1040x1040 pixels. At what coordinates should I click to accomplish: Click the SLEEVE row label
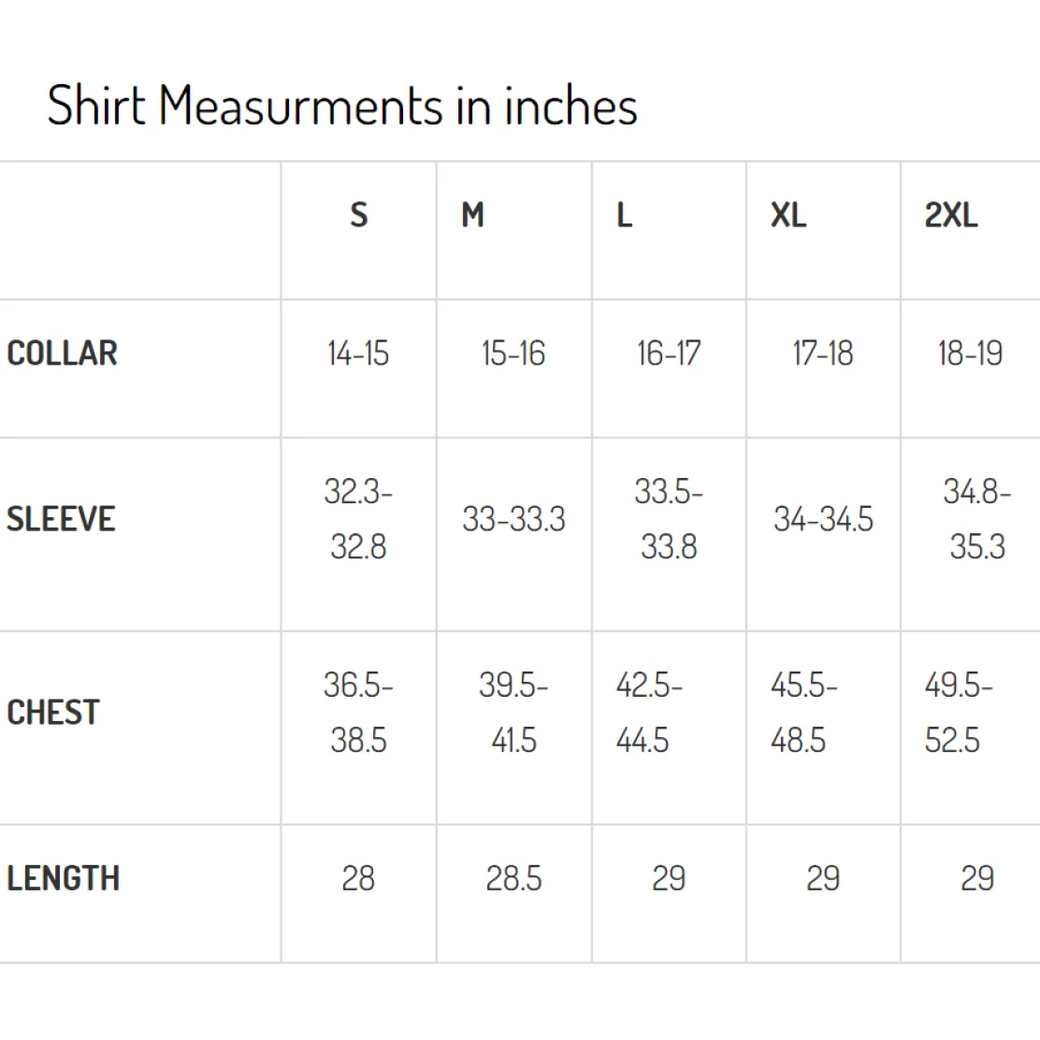point(61,519)
